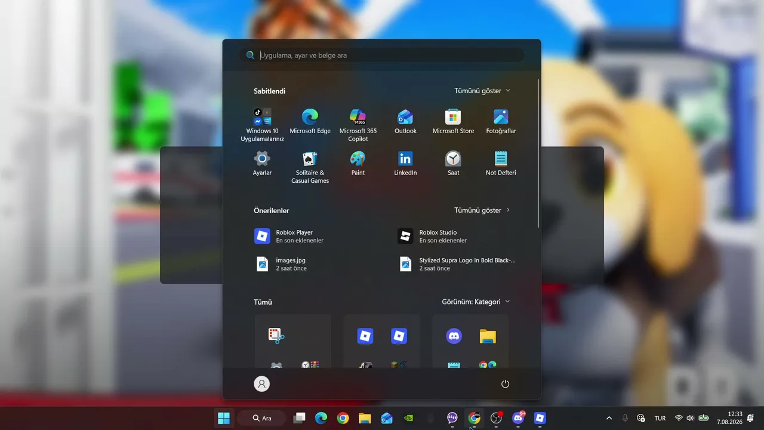Image resolution: width=764 pixels, height=430 pixels.
Task: Open Discord from the taskbar
Action: coord(518,418)
